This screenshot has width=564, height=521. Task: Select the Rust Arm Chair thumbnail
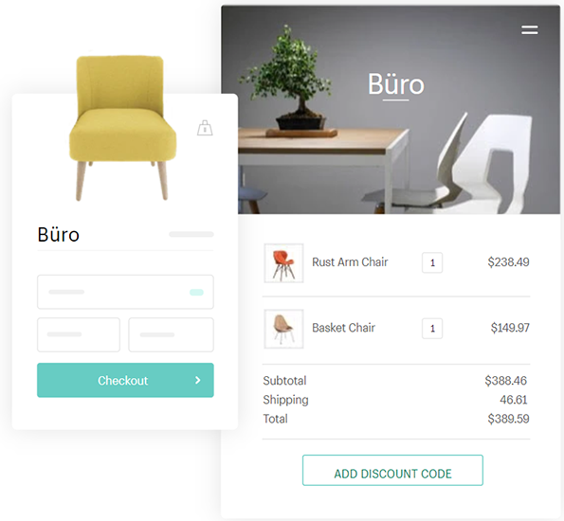(283, 262)
